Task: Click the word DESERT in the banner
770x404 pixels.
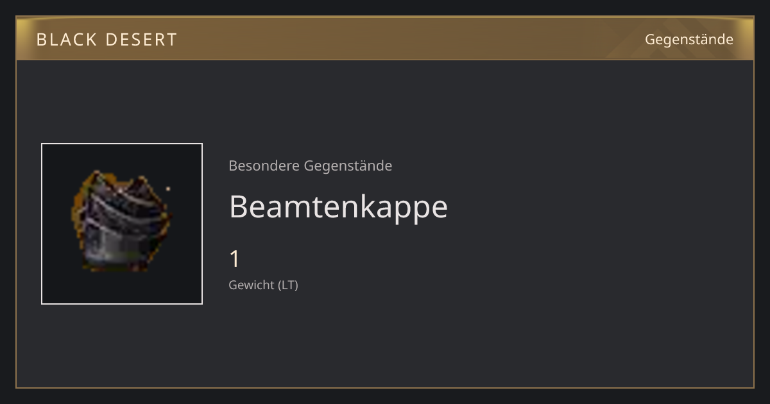Action: (141, 40)
